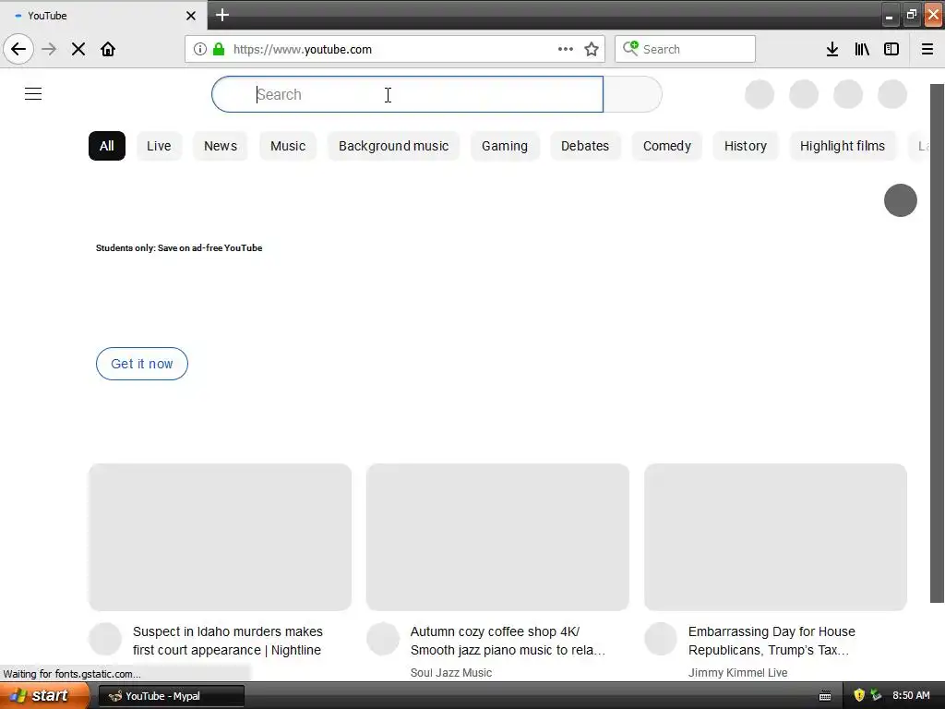Click the browser forward arrow
Viewport: 945px width, 709px height.
[49, 49]
